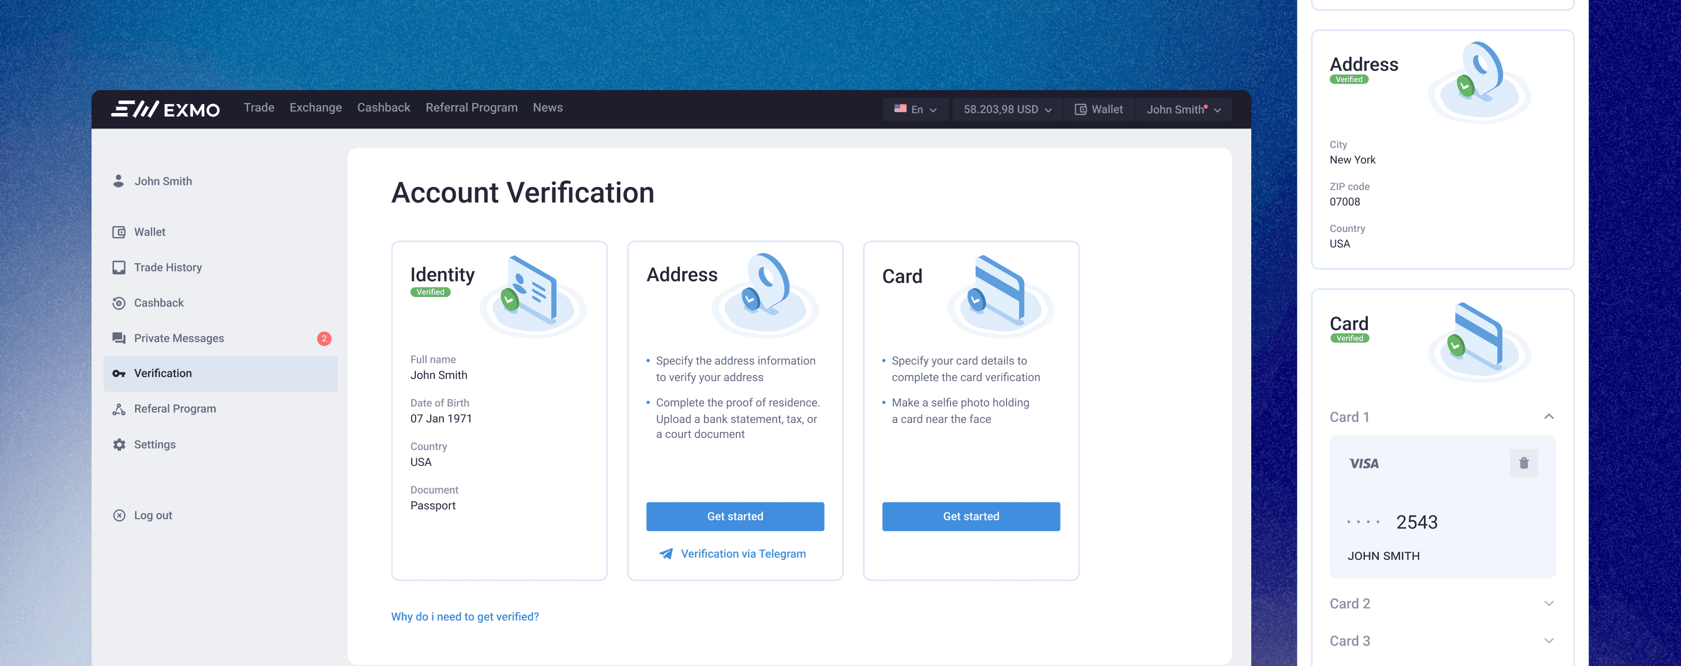The width and height of the screenshot is (1681, 666).
Task: Collapse the Card 1 section
Action: click(1548, 417)
